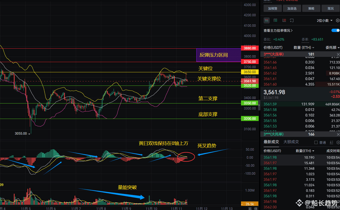Select the combined buy/sell order book view icon
The height and width of the screenshot is (210, 340).
[267, 20]
